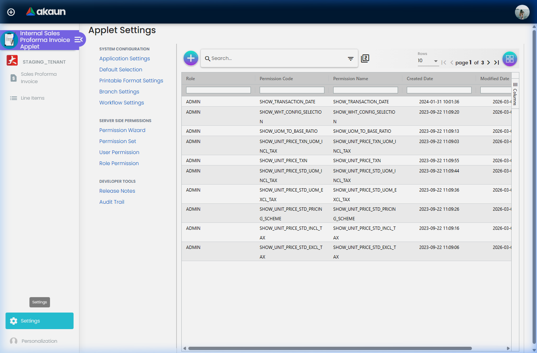
Task: Open the purple plus add-record button
Action: (191, 58)
